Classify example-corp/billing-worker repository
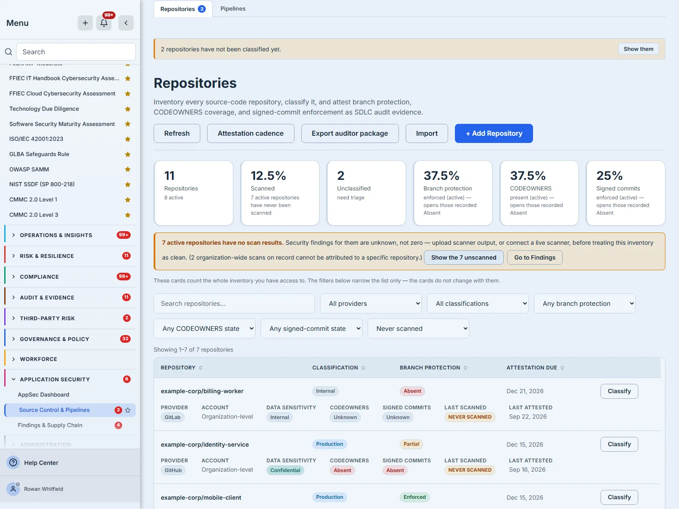 point(619,391)
